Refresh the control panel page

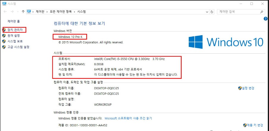pos(212,12)
